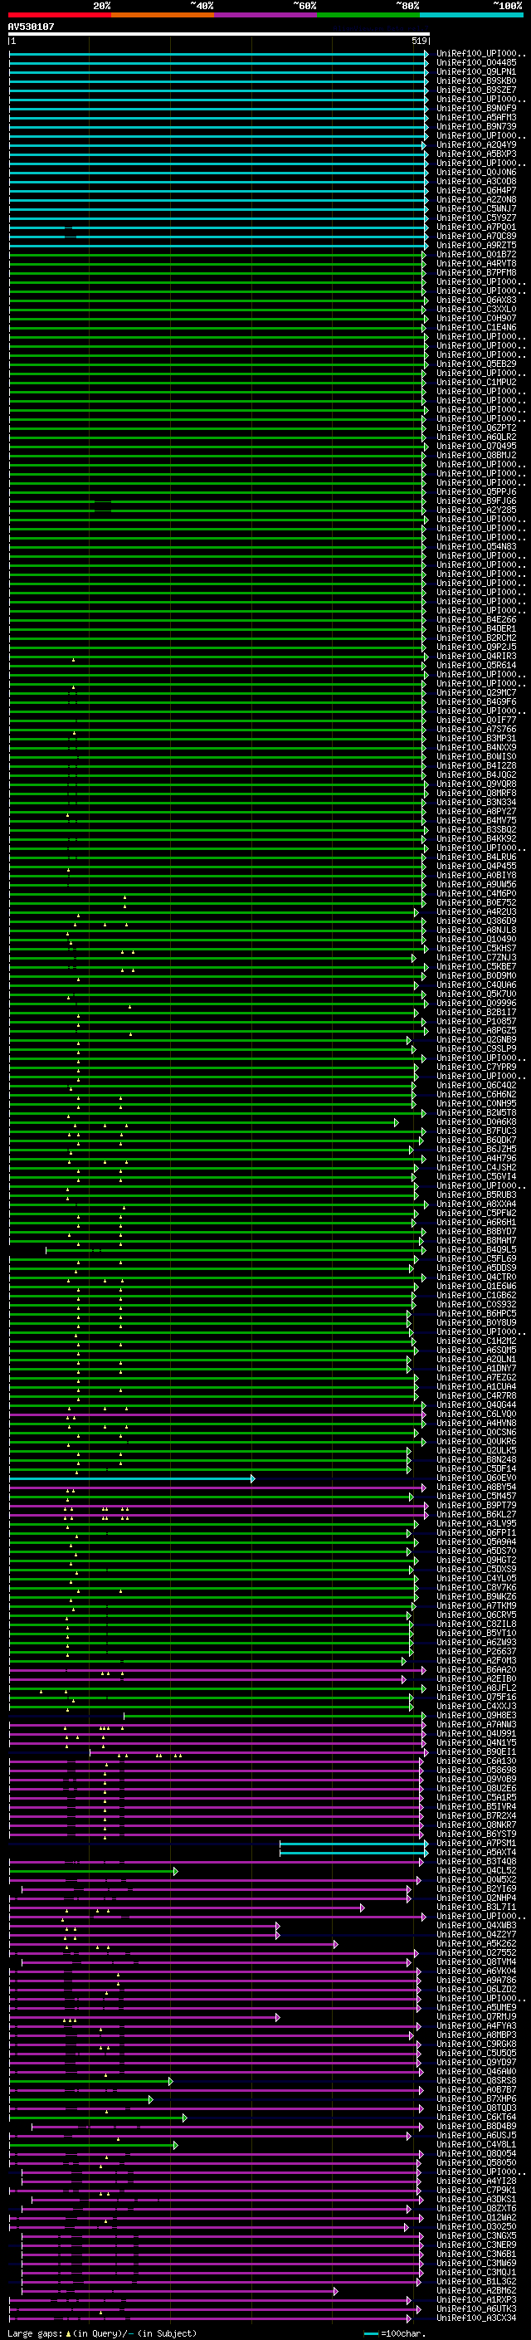Select hit label UniRef100_A2BM62
The height and width of the screenshot is (2340, 531).
(x=476, y=2290)
